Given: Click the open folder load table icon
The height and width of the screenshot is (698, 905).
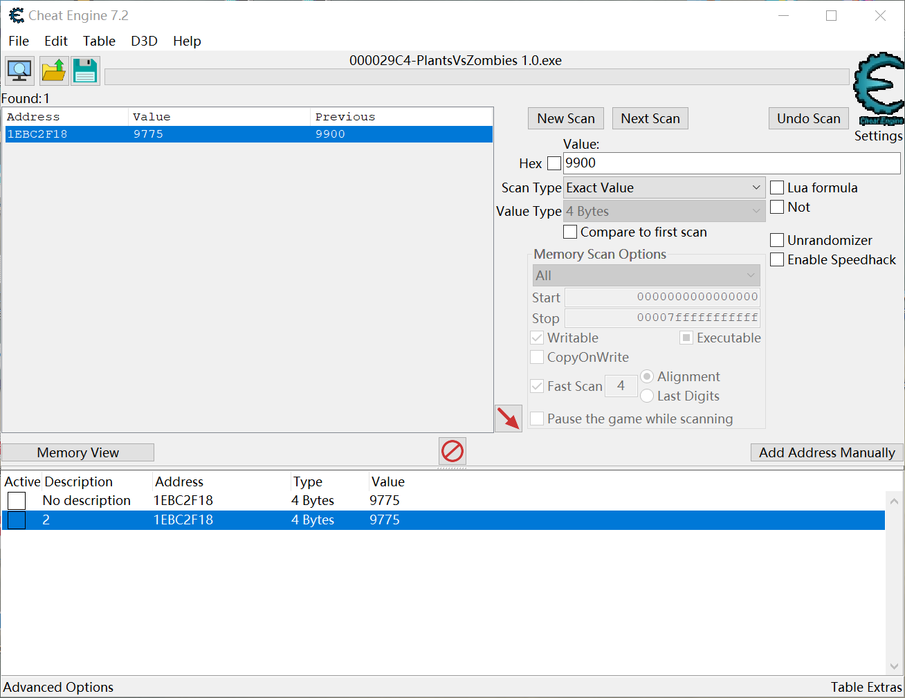Looking at the screenshot, I should 53,71.
